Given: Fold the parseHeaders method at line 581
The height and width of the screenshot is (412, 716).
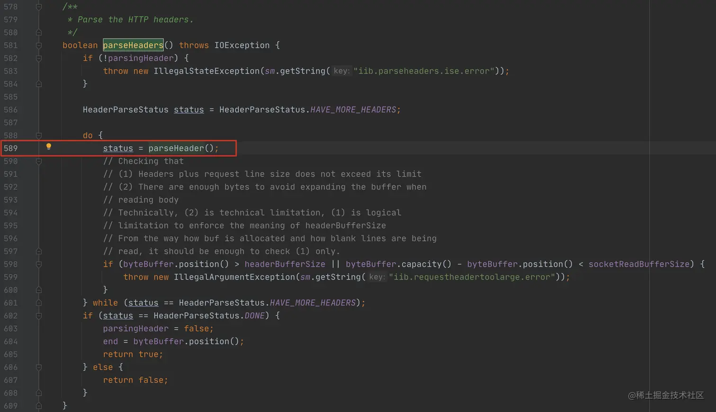Looking at the screenshot, I should tap(39, 45).
